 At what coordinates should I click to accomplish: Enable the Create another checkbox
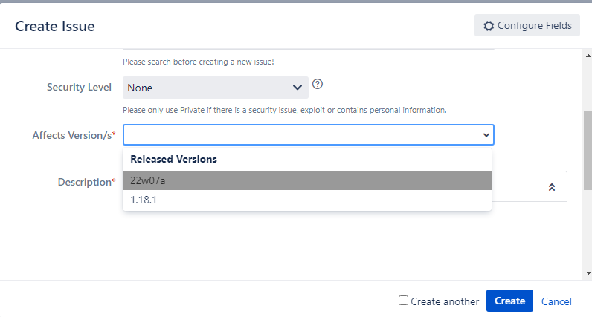403,301
